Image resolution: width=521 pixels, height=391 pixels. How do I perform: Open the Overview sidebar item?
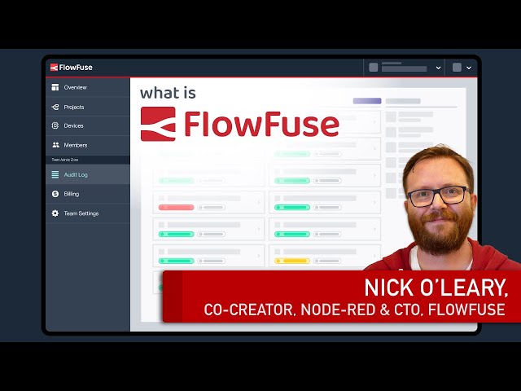88,87
